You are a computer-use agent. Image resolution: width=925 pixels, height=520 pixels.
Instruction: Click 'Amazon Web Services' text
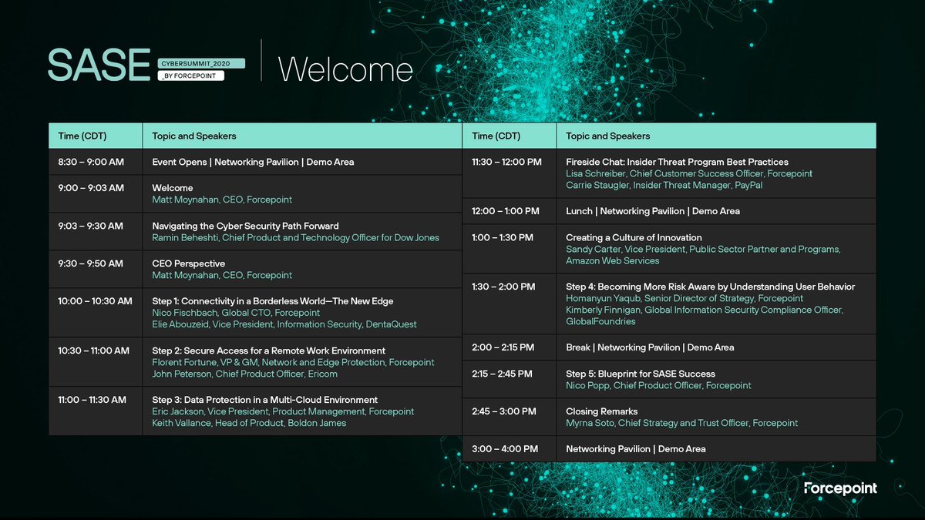pos(613,260)
